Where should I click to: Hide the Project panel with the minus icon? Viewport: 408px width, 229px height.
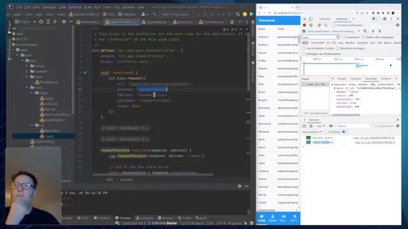pos(71,22)
